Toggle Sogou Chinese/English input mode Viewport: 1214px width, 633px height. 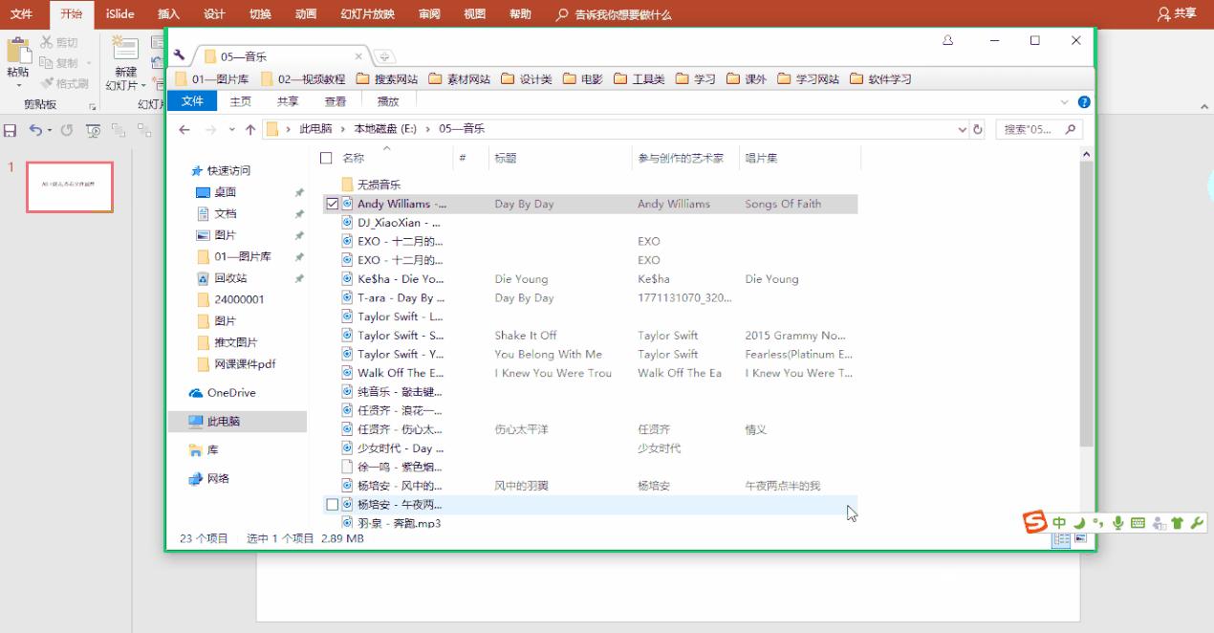click(x=1059, y=524)
